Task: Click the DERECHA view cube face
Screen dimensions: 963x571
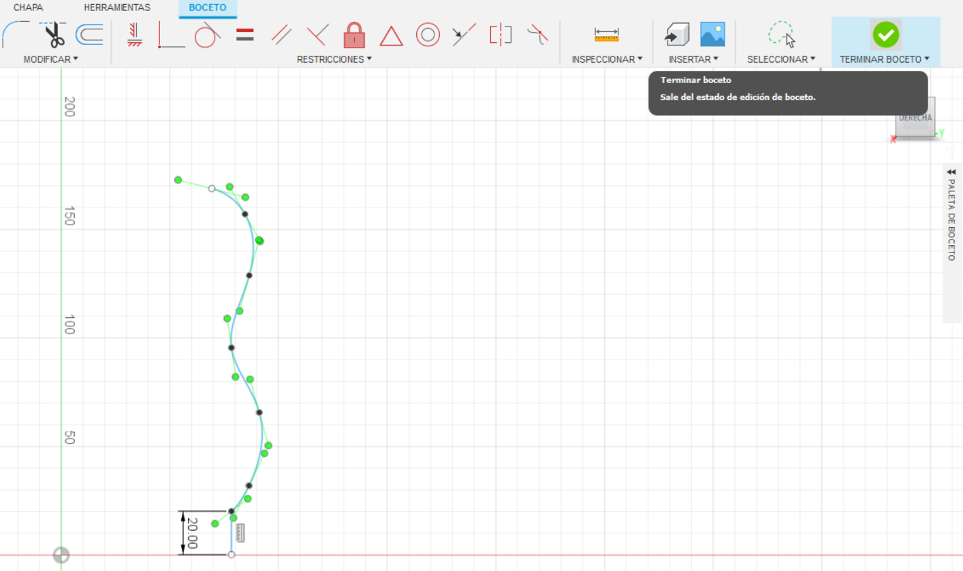Action: (x=915, y=117)
